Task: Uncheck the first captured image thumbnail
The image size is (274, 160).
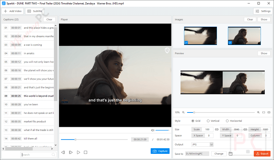Action: tap(186, 42)
